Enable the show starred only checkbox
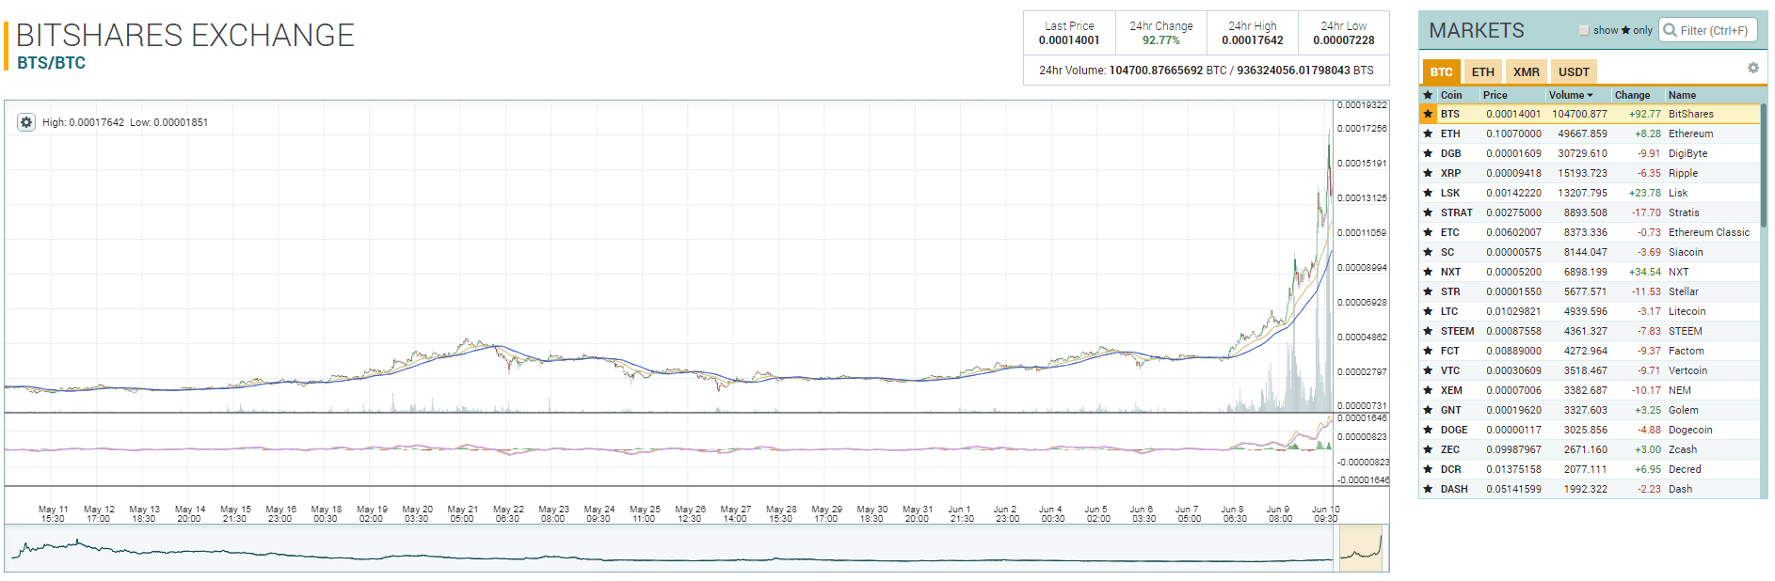1775x581 pixels. pos(1584,30)
